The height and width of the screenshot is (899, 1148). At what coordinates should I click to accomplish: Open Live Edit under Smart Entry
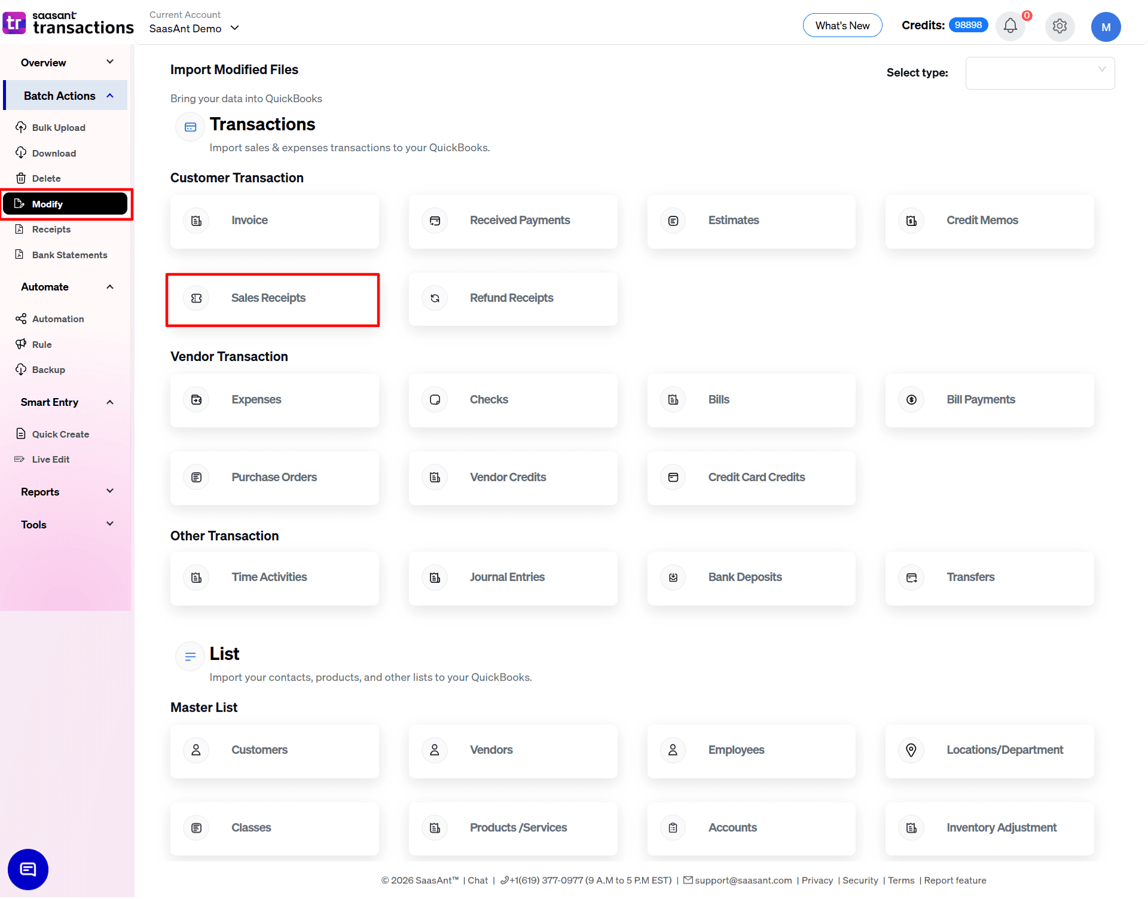(x=50, y=459)
